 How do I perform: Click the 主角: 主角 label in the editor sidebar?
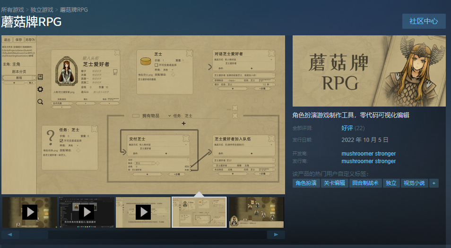(12, 64)
